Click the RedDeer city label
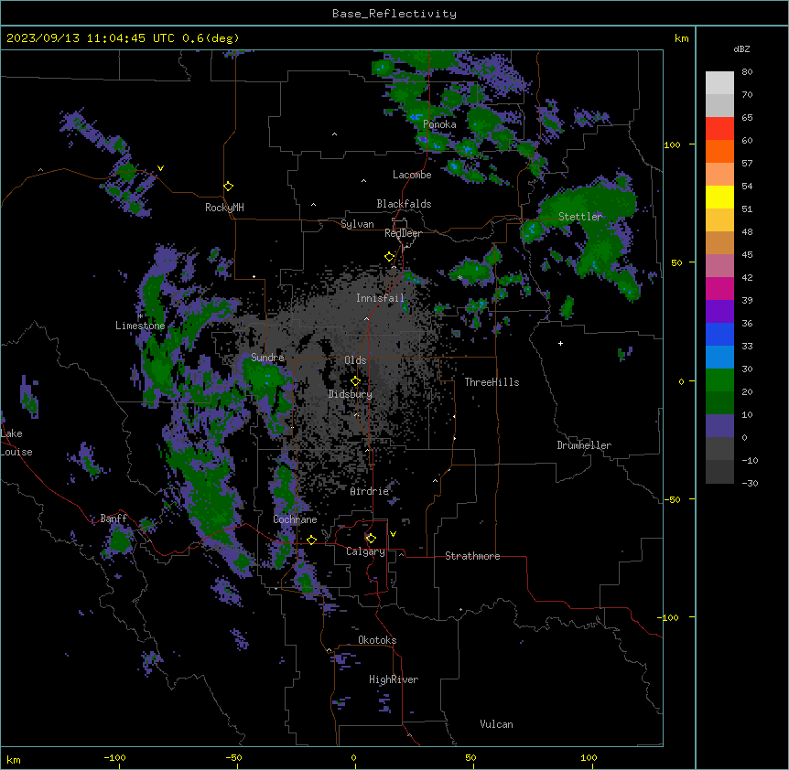Image resolution: width=789 pixels, height=770 pixels. (x=403, y=233)
